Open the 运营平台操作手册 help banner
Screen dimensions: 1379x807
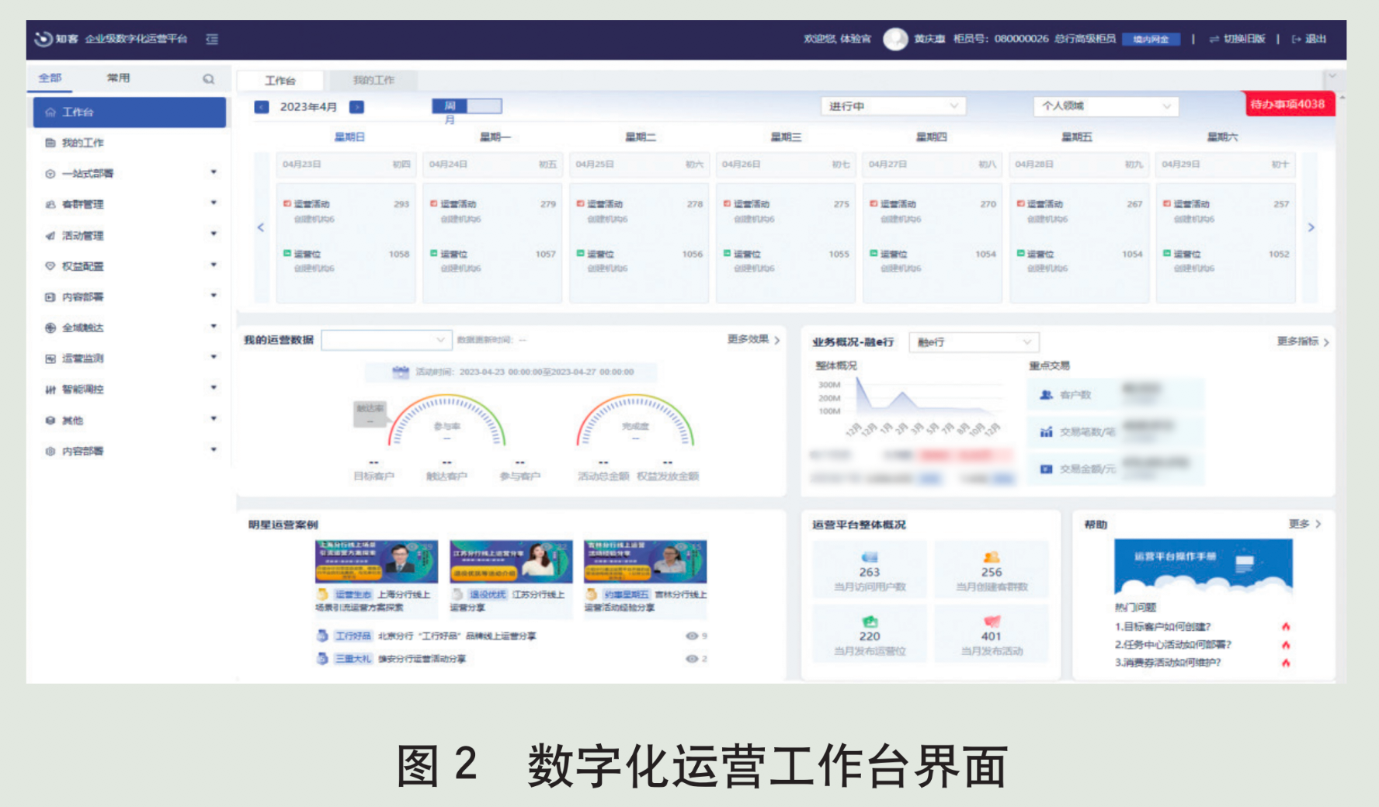tap(1203, 566)
